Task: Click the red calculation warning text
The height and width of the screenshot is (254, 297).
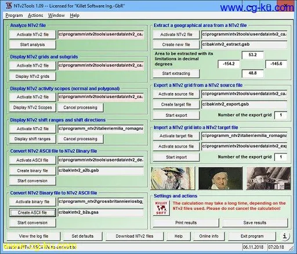Action: [x=229, y=206]
